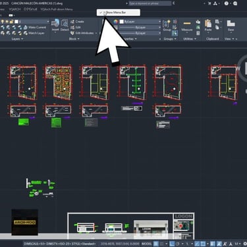Click the Make Current layer button
Viewport: 247px width, 247px height.
(x=35, y=28)
